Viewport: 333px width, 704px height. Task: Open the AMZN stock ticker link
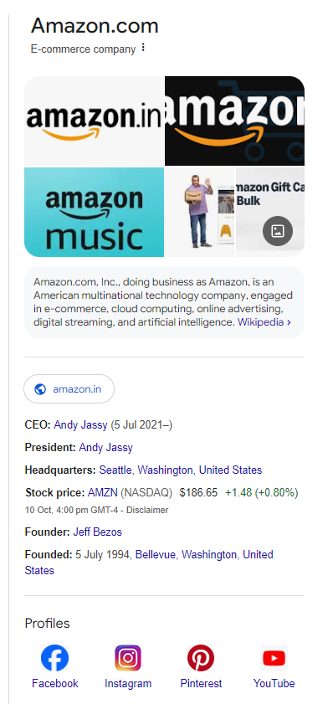tap(102, 492)
